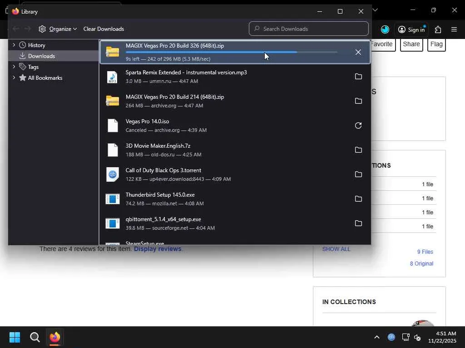Open folder for Sparta Remix Extended mp3
This screenshot has width=465, height=348.
pyautogui.click(x=358, y=76)
